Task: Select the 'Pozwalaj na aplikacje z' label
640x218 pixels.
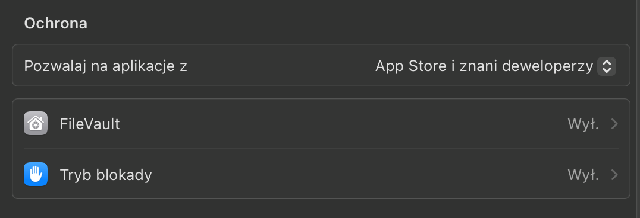Action: click(106, 66)
